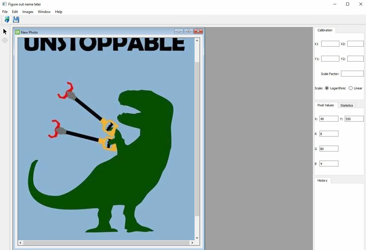Click the Scale Factor input field

coord(352,74)
